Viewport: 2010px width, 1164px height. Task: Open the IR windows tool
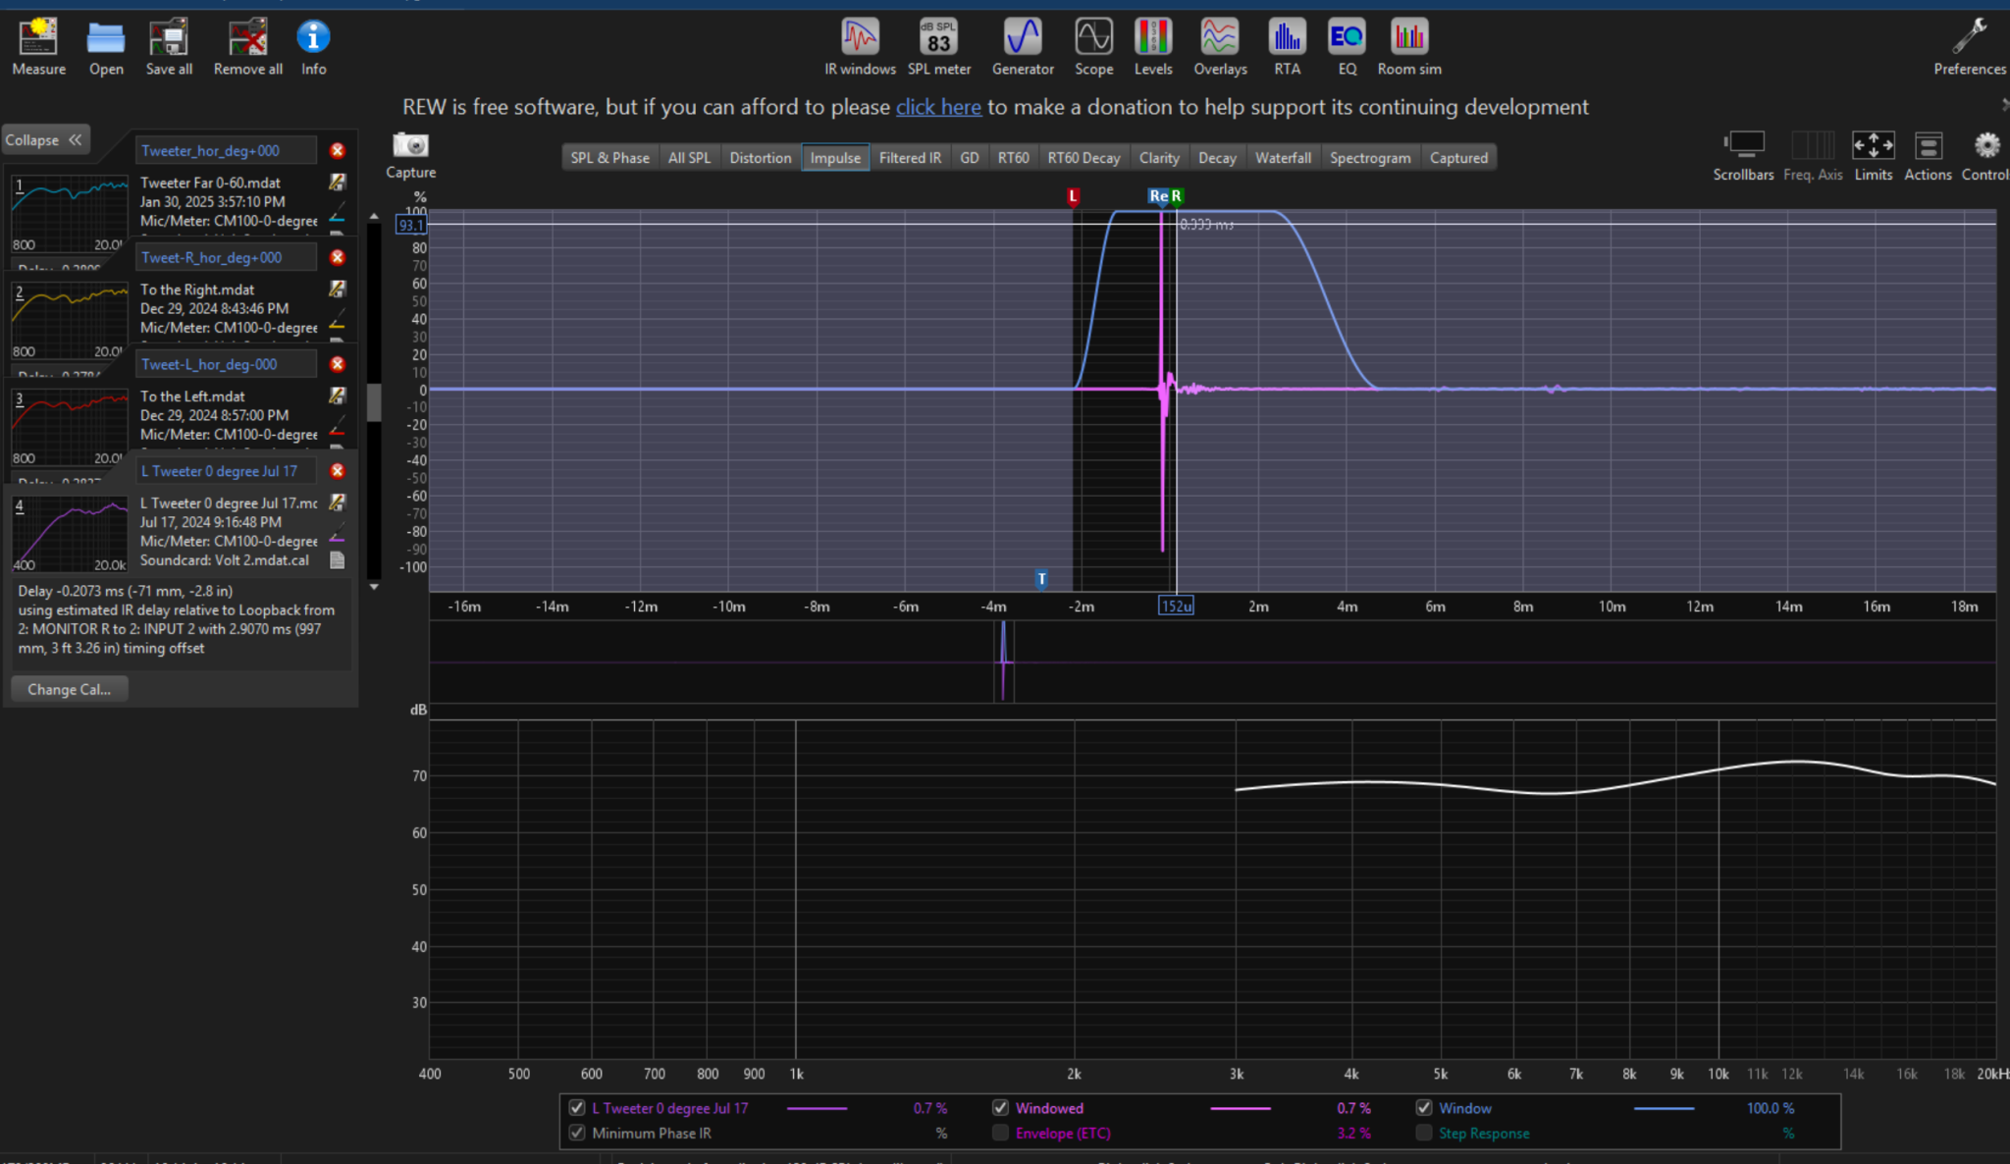860,46
